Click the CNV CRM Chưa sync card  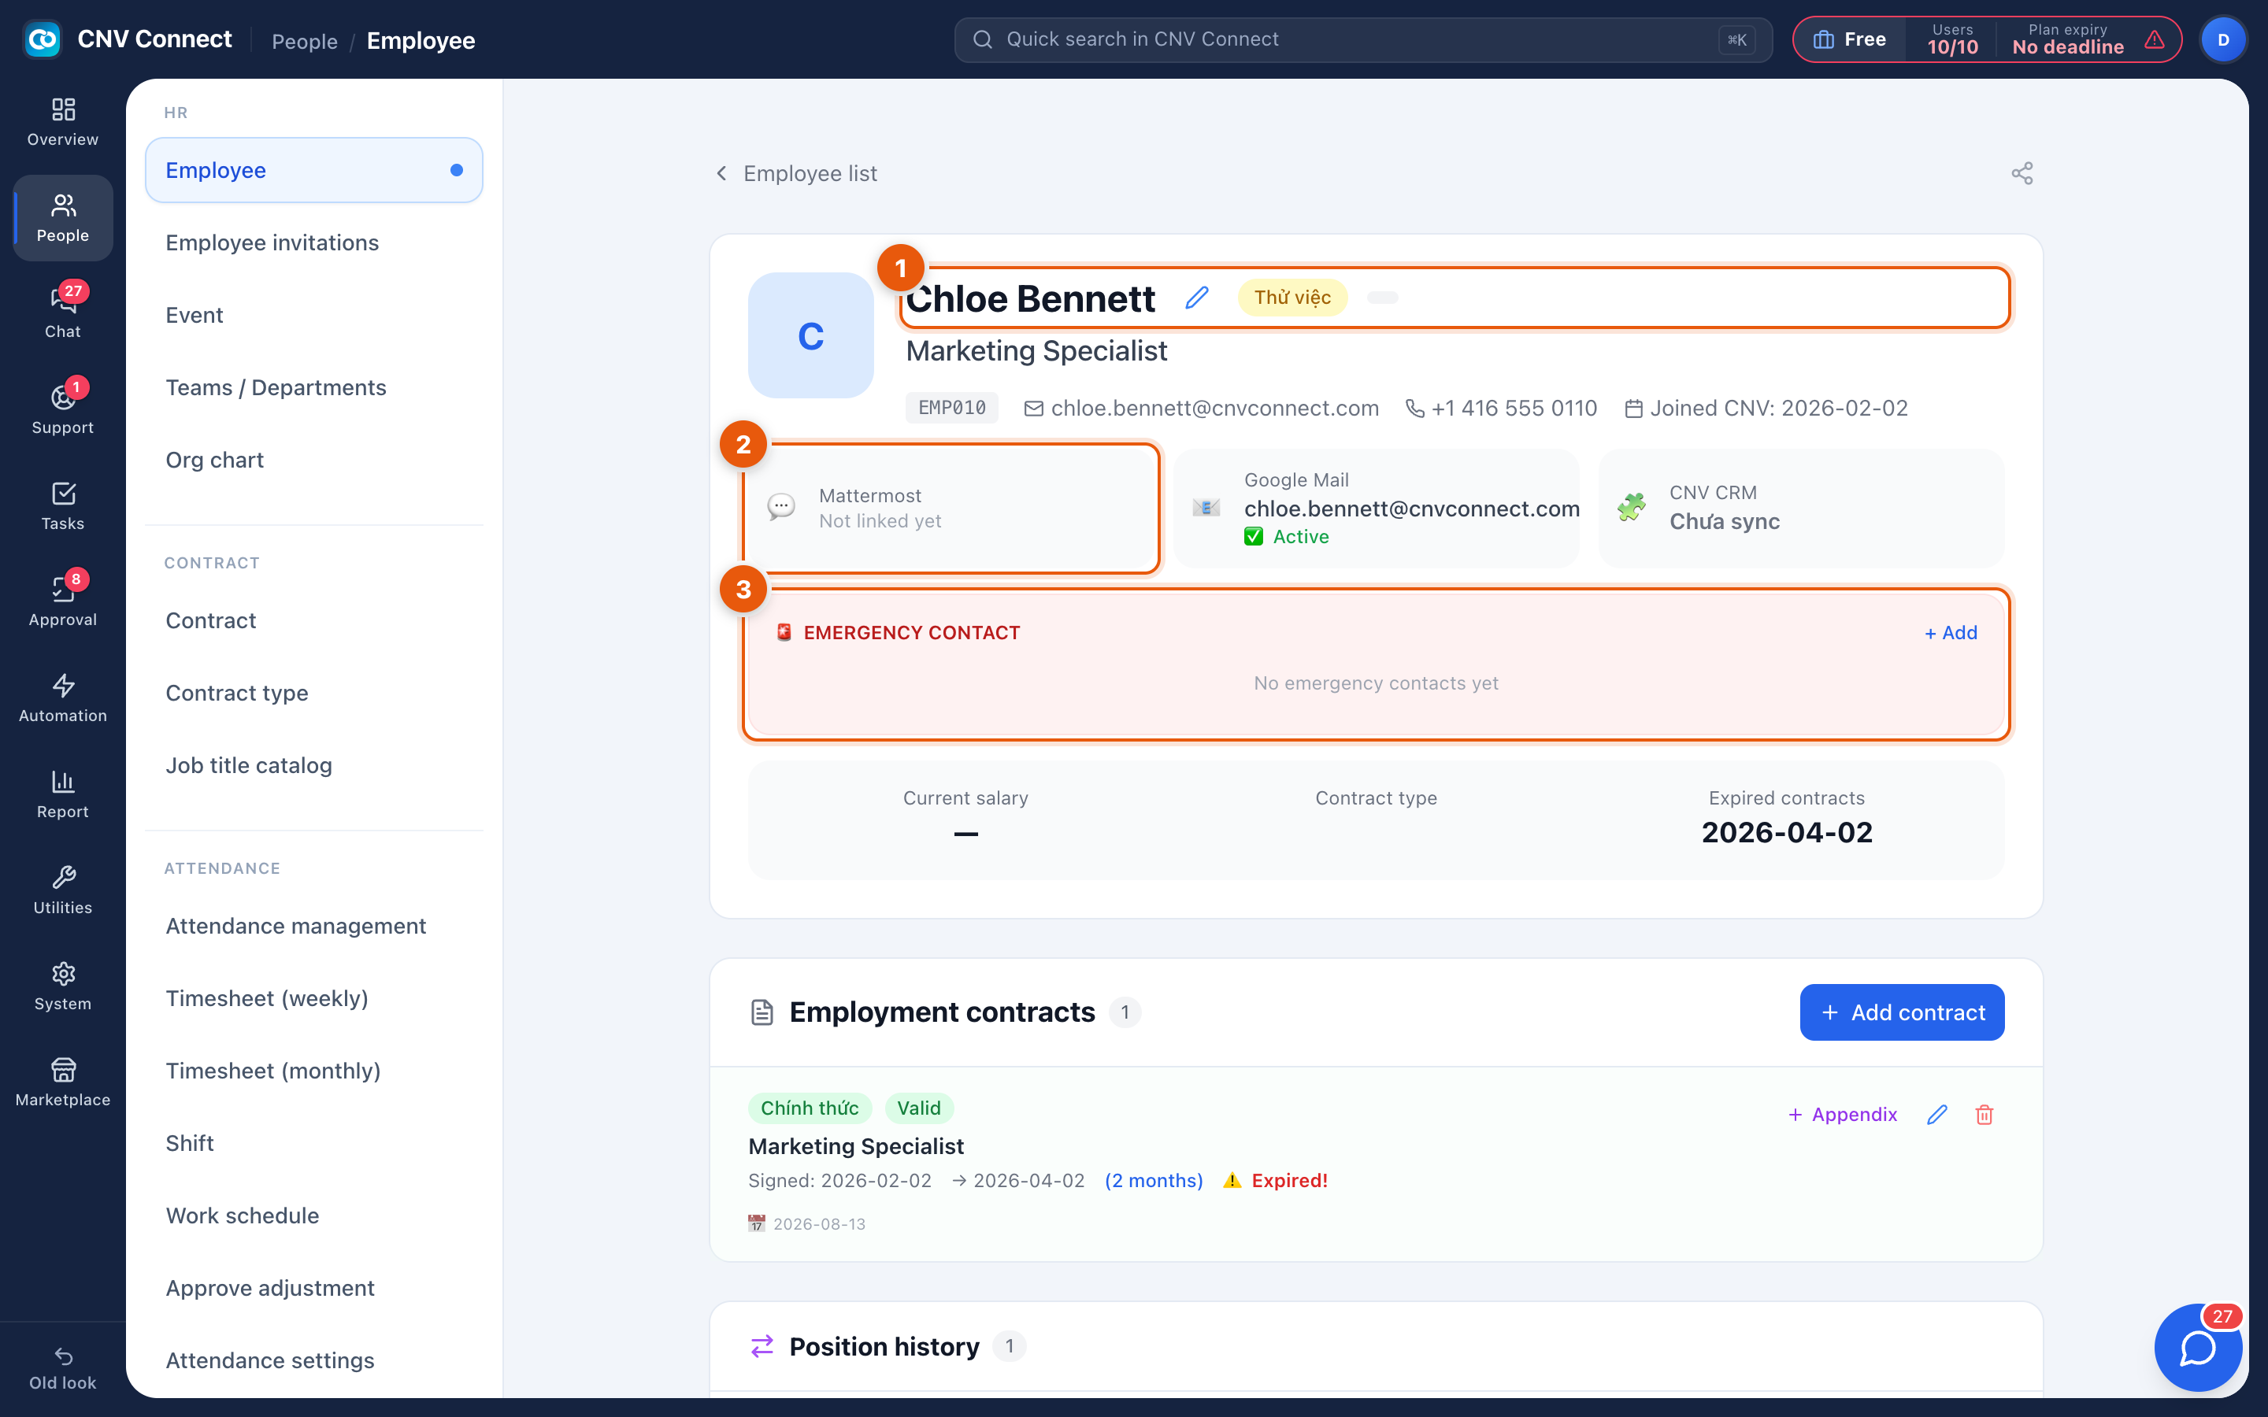point(1801,508)
